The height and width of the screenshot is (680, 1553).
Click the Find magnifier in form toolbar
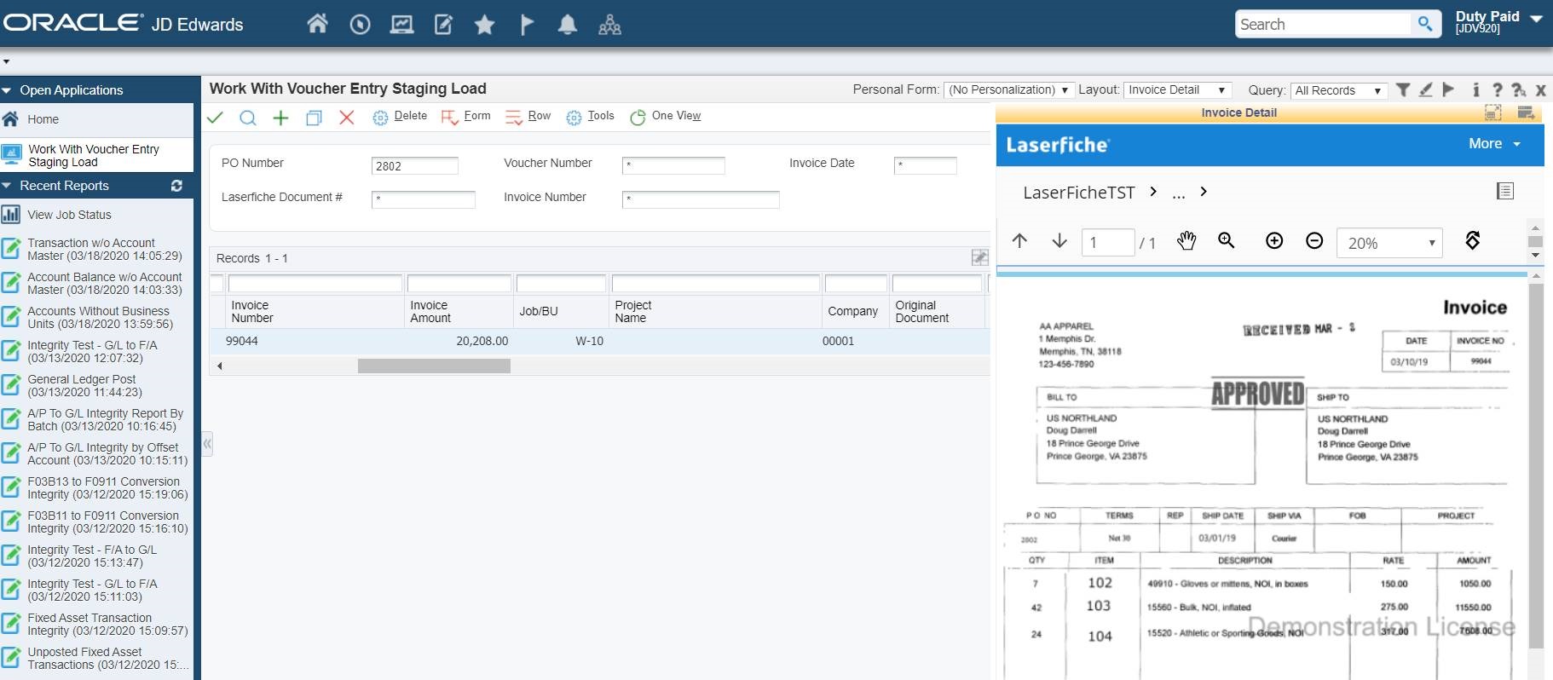[248, 118]
